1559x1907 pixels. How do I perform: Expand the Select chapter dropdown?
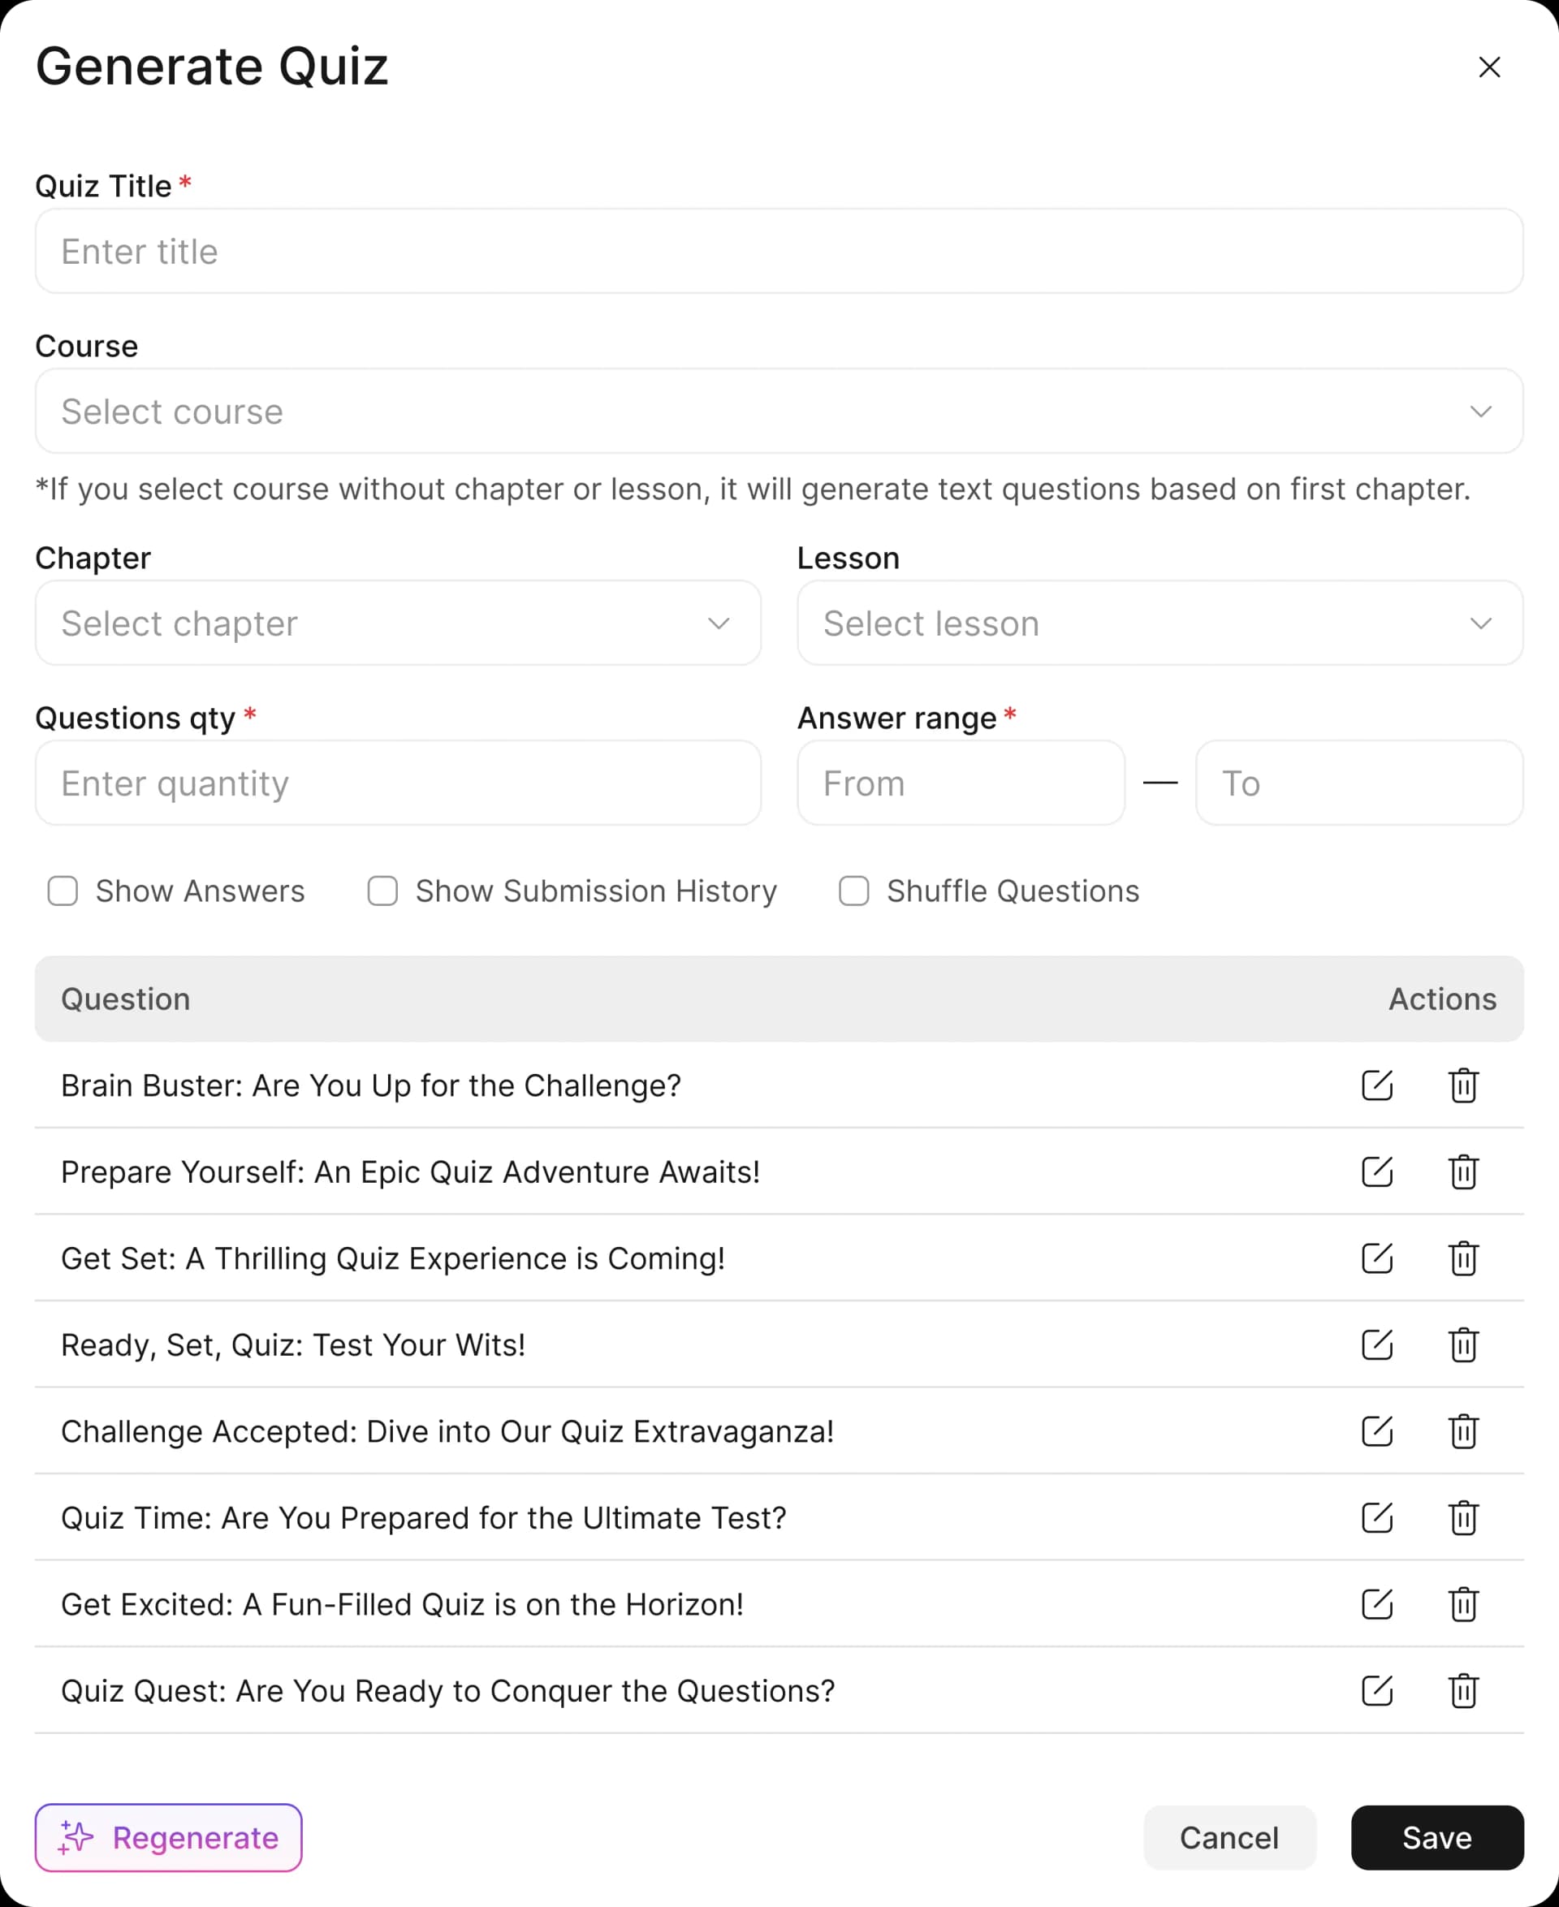[x=398, y=623]
